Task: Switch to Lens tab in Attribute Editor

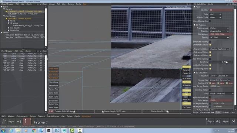Action: click(x=233, y=112)
